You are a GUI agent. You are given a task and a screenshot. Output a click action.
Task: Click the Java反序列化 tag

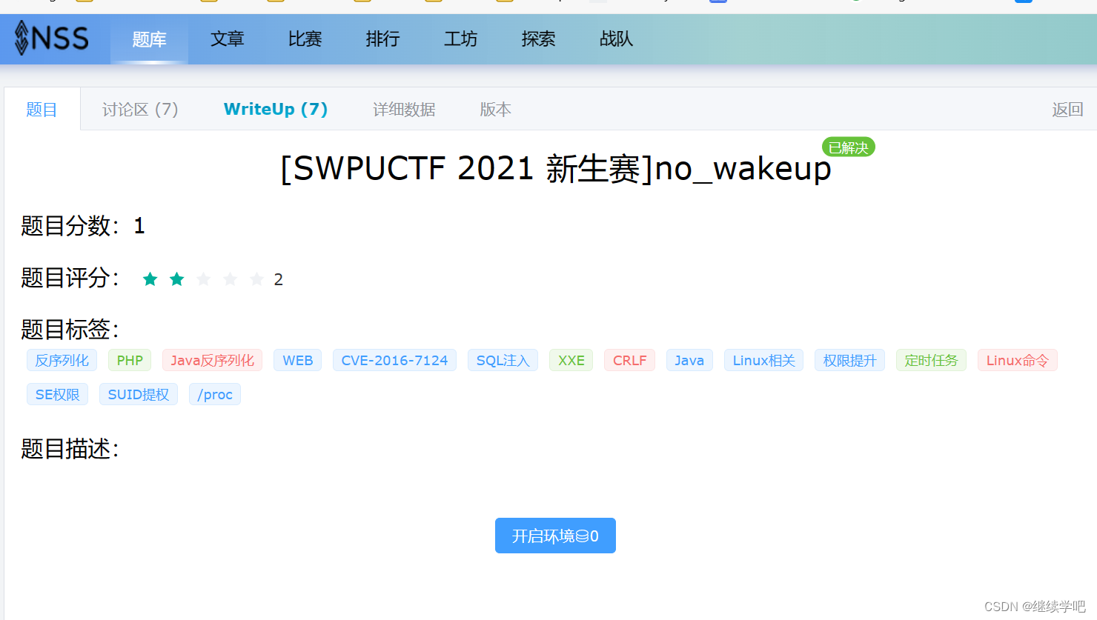[212, 361]
